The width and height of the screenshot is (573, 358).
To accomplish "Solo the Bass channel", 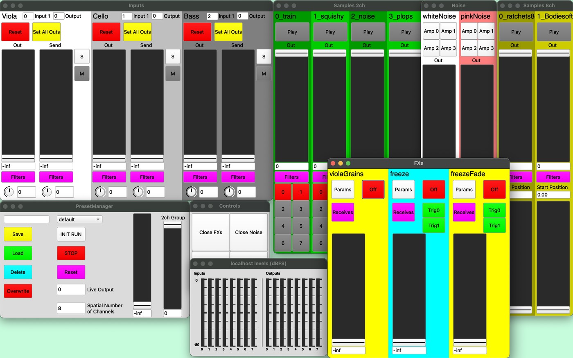I will click(x=264, y=56).
